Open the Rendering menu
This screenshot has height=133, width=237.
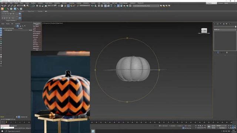tap(57, 3)
